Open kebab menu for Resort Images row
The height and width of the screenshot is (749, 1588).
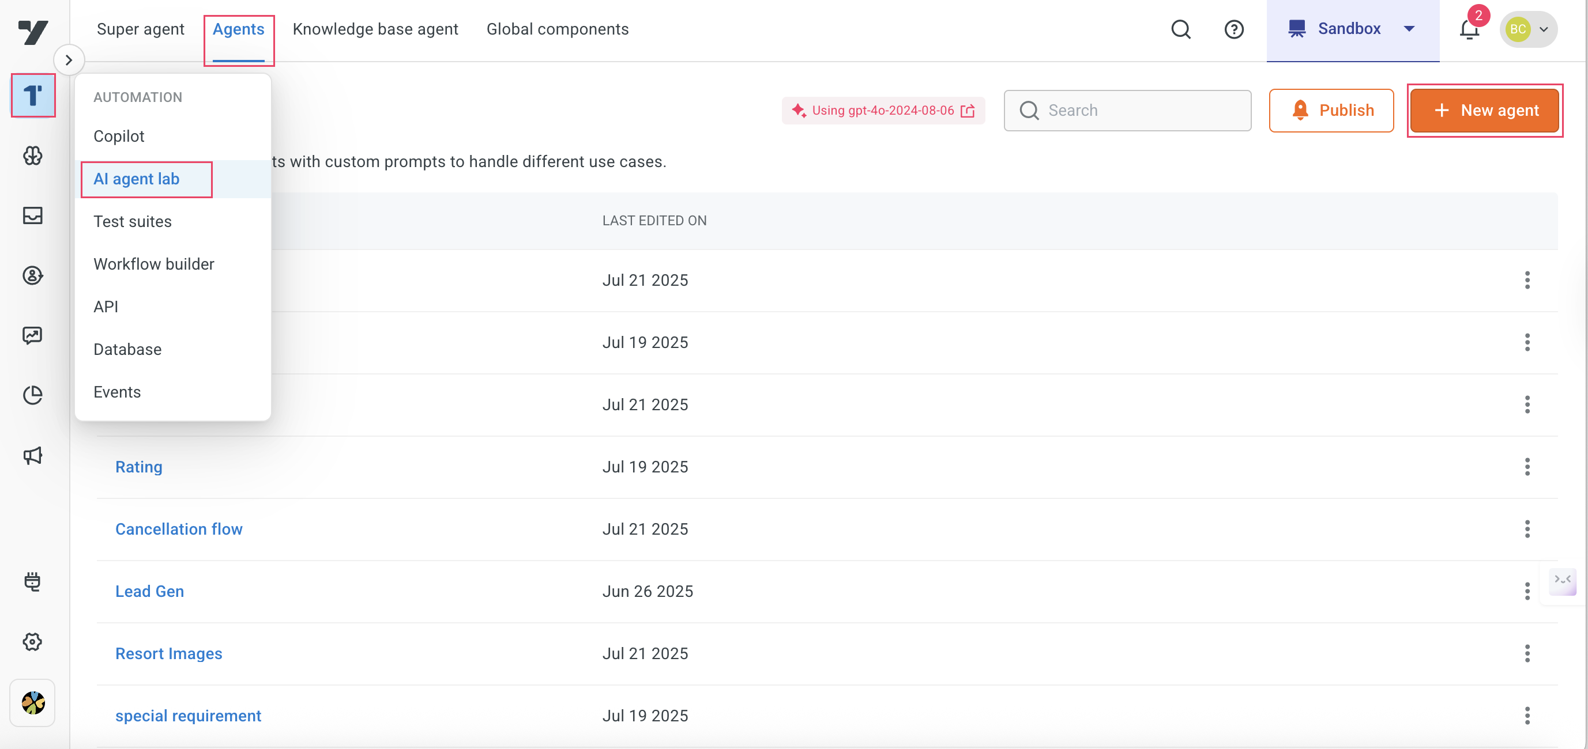point(1527,653)
